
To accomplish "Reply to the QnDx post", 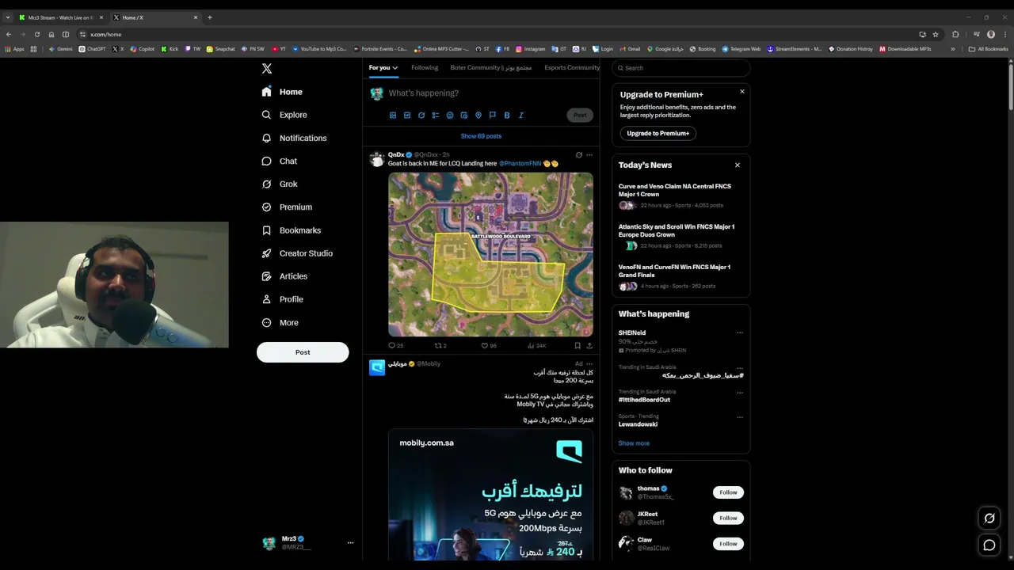I will (395, 346).
